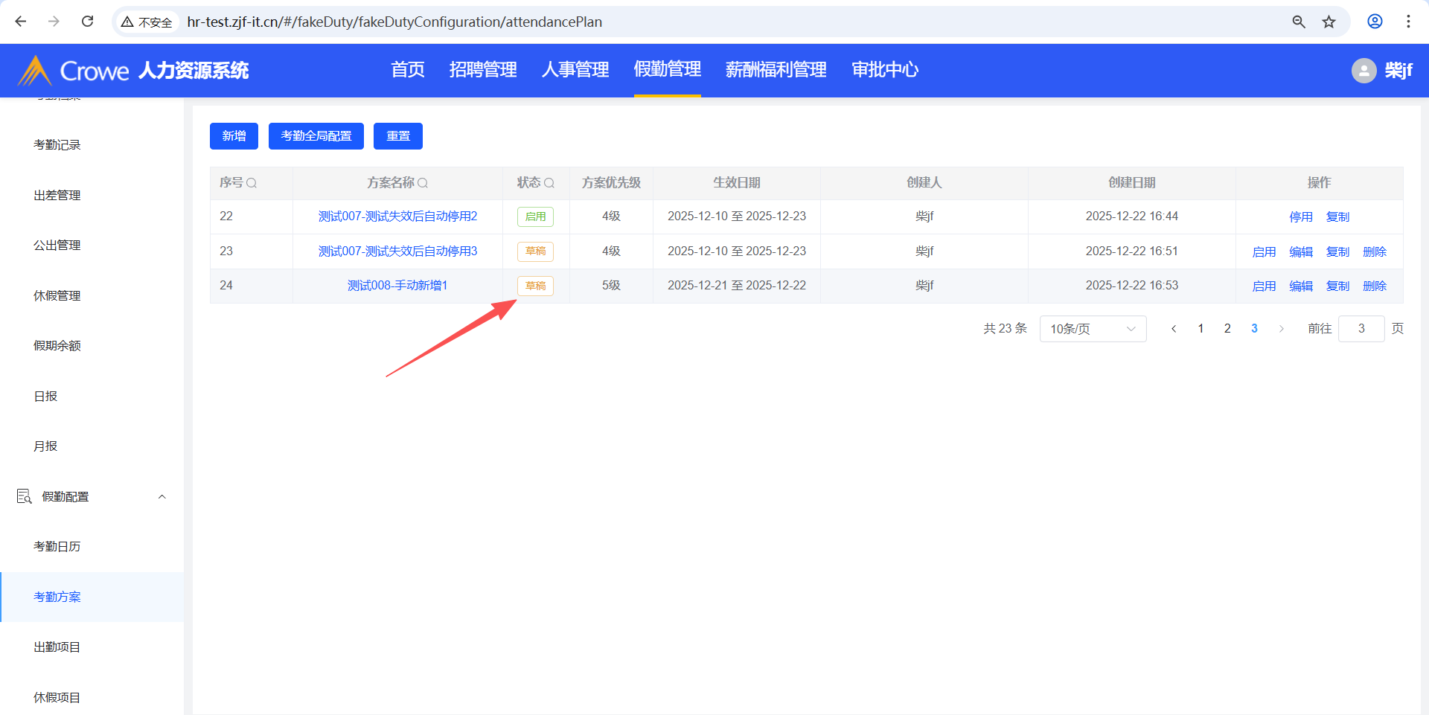Select 考勤日历 in the sidebar
1429x715 pixels.
click(x=57, y=547)
